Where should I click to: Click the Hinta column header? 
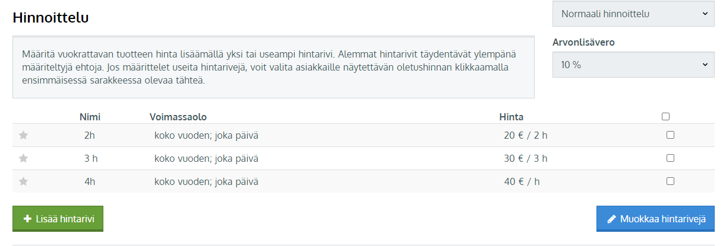tap(511, 117)
